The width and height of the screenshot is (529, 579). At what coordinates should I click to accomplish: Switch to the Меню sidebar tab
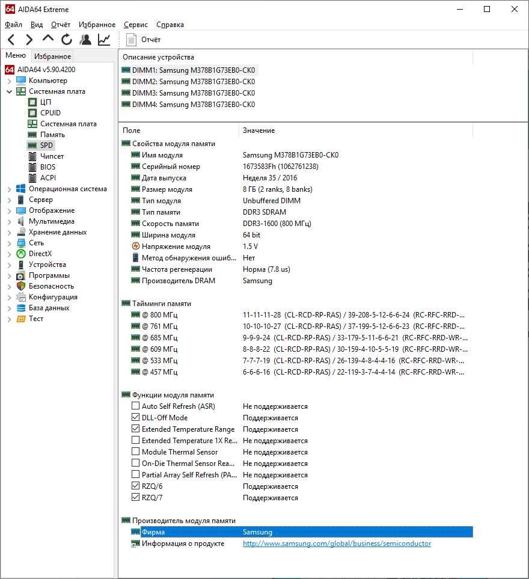click(16, 55)
